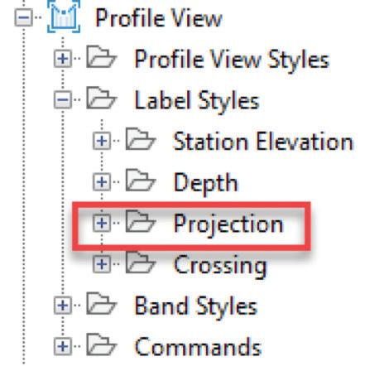Collapse the Profile View node
This screenshot has width=389, height=366.
23,18
